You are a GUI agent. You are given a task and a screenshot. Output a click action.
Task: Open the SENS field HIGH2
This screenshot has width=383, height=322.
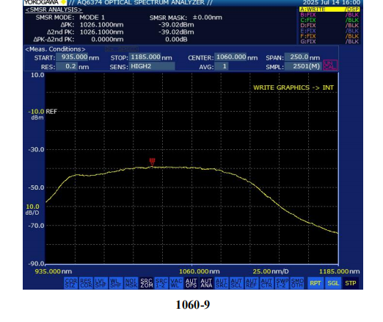(152, 66)
